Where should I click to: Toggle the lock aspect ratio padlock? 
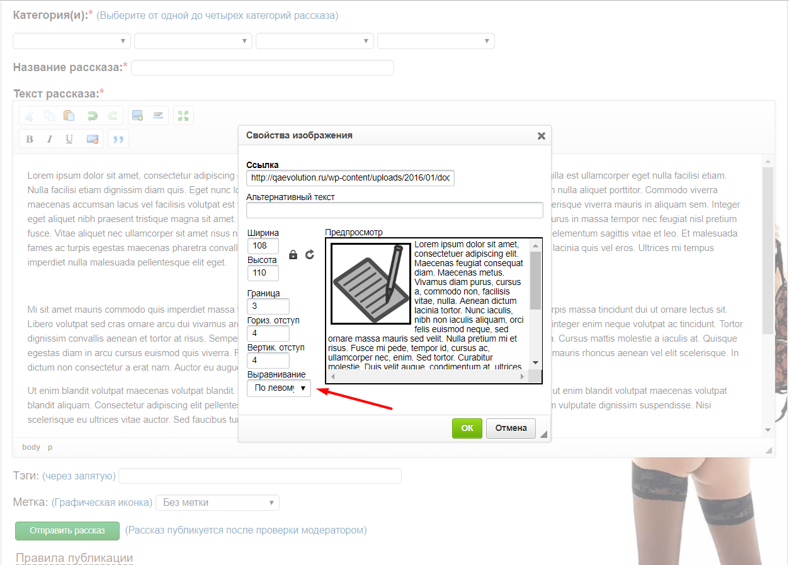tap(293, 255)
